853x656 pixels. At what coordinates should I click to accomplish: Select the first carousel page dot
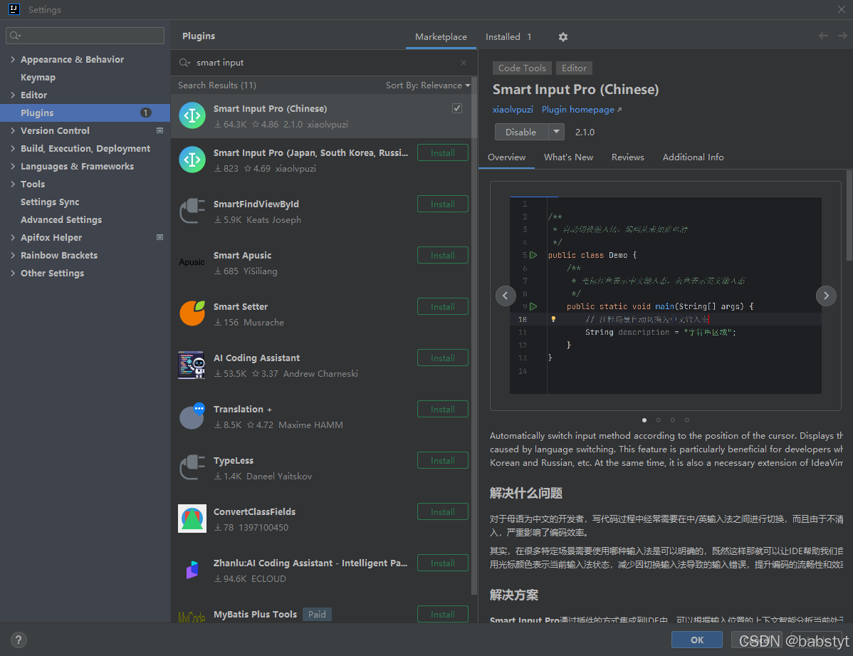pos(644,420)
